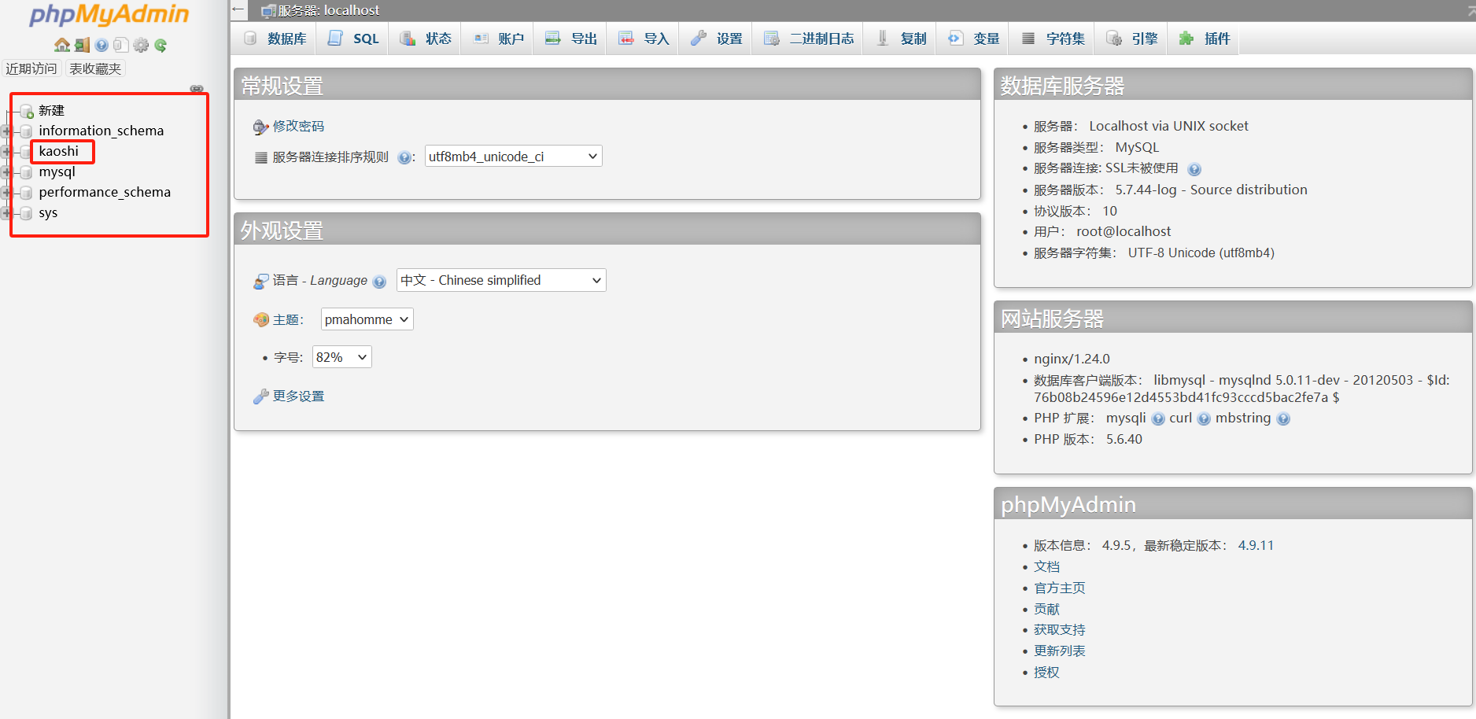Image resolution: width=1476 pixels, height=719 pixels.
Task: Open the 二进制日志 tab
Action: pyautogui.click(x=809, y=39)
